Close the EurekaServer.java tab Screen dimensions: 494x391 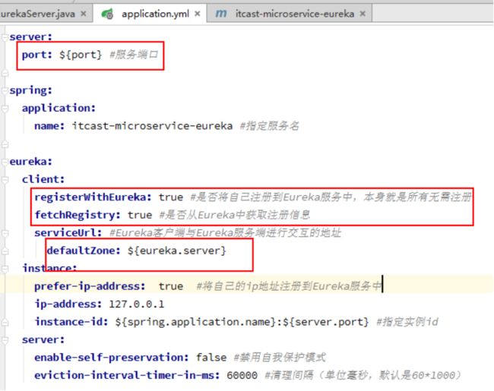(x=84, y=14)
